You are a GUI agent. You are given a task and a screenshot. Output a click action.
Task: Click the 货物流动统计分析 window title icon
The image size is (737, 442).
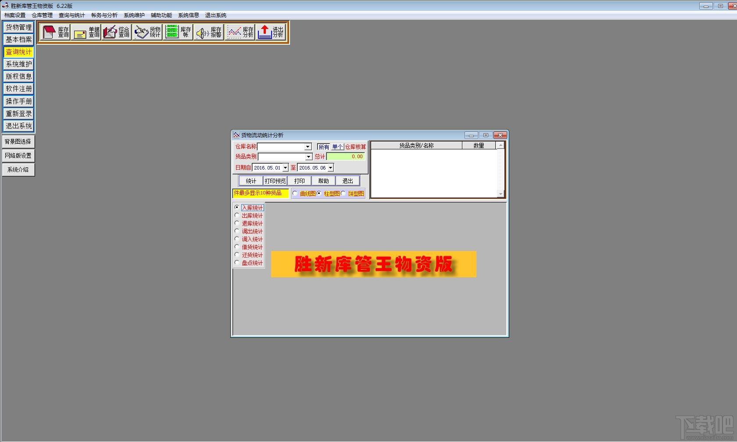tap(236, 135)
